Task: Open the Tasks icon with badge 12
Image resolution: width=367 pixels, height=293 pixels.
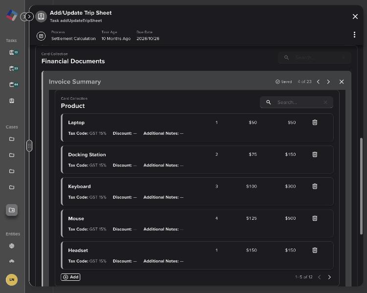Action: pos(13,52)
